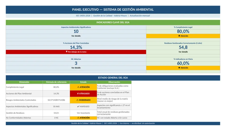Click the observation '% de obligaciones evaluadas como Conforme'
Viewport: 226px width, 131px height.
click(114, 87)
